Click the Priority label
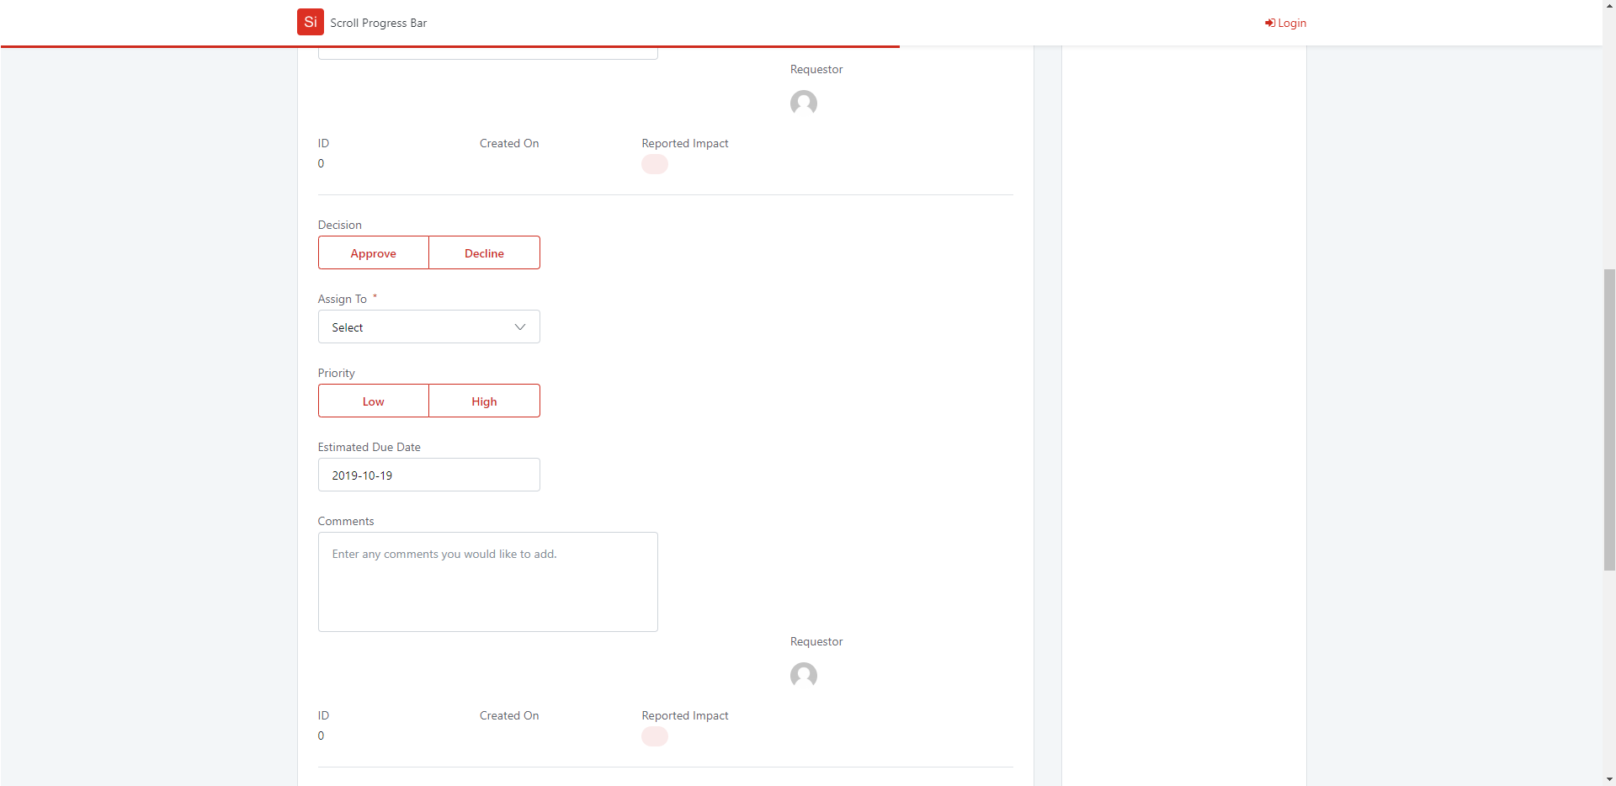The image size is (1616, 786). tap(337, 373)
